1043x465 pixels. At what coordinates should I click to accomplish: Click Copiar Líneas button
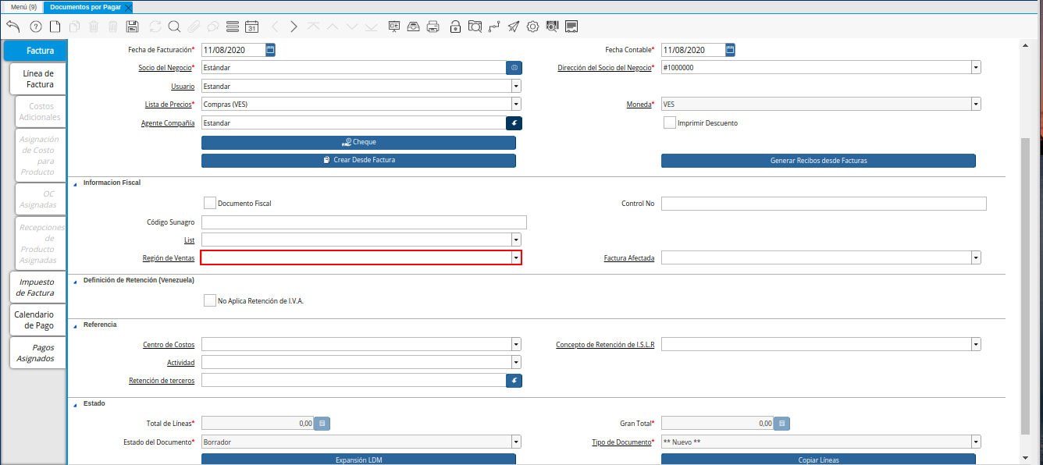818,459
